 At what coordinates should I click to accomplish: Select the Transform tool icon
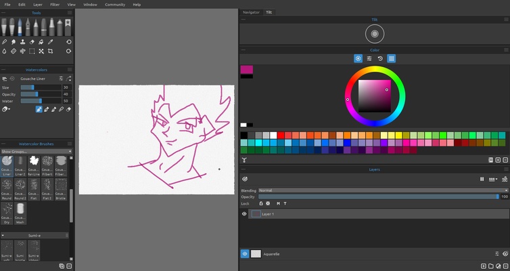[41, 51]
